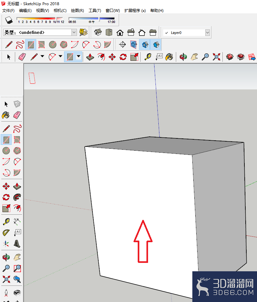Select the Protractor tool

click(x=6, y=233)
